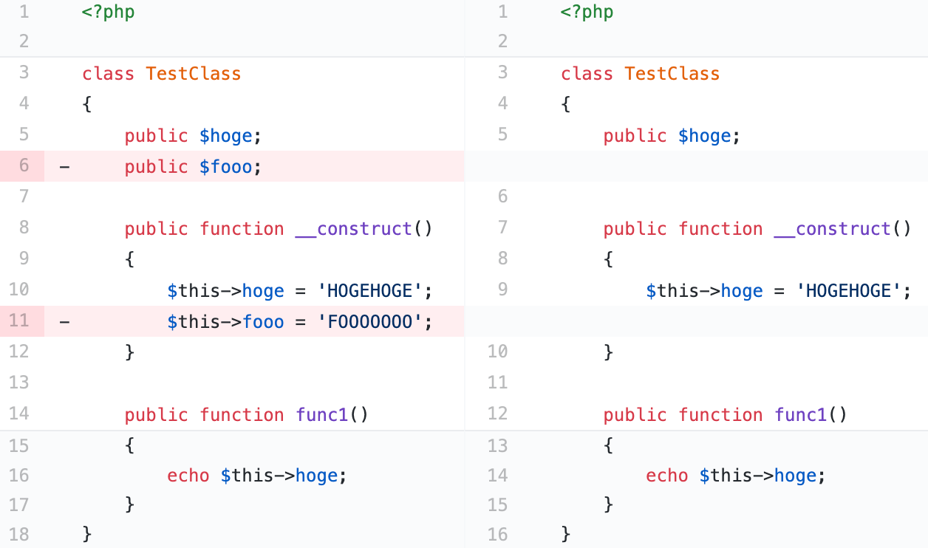
Task: Click 'echo' keyword in right pane
Action: [x=667, y=476]
